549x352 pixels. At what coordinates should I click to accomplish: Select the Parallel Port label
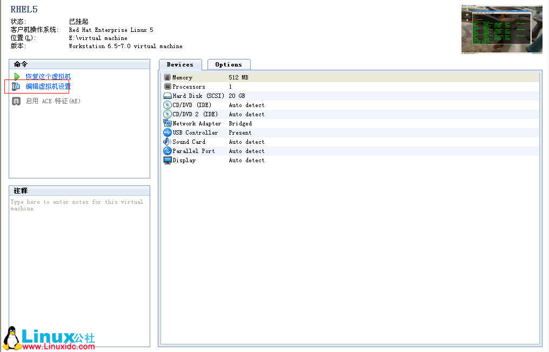point(193,151)
